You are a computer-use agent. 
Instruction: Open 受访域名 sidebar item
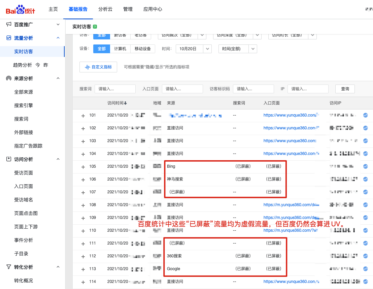coord(24,199)
